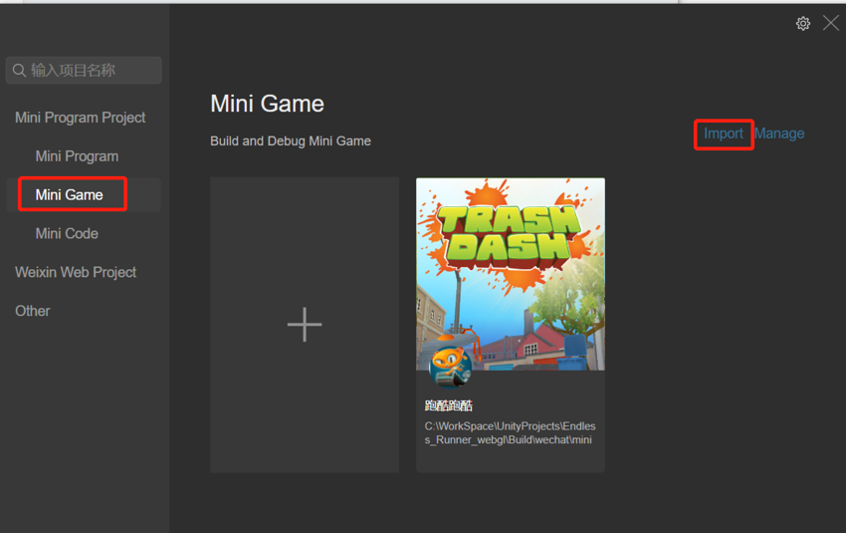
Task: Select Mini Program Project category
Action: tap(80, 118)
